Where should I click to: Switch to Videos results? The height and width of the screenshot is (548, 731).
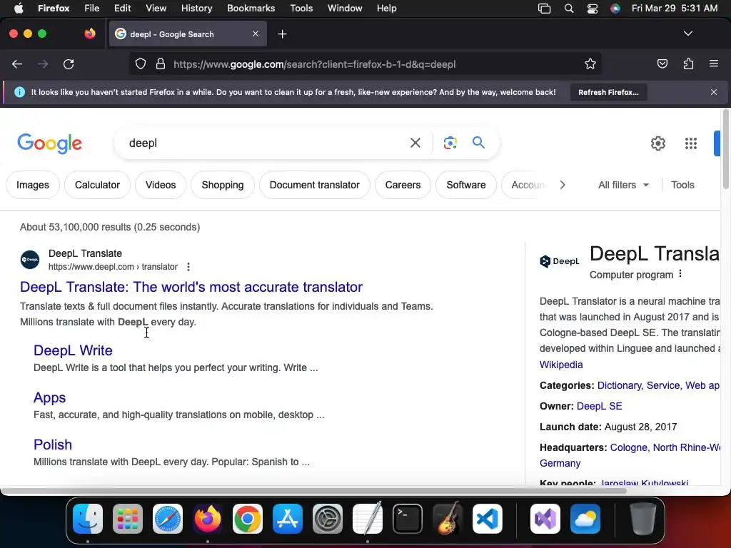tap(161, 185)
